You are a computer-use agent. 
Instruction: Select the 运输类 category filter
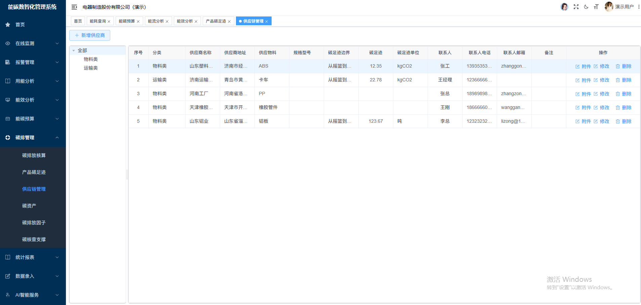pyautogui.click(x=90, y=68)
